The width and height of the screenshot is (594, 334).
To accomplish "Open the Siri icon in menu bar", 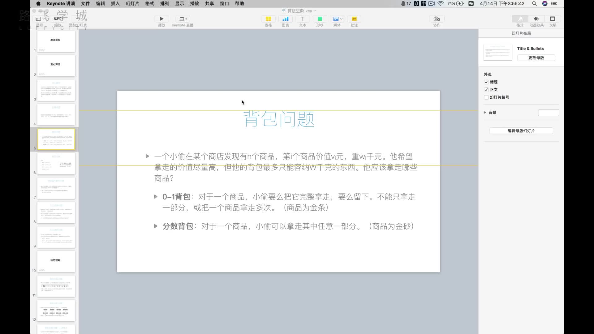I will point(545,3).
